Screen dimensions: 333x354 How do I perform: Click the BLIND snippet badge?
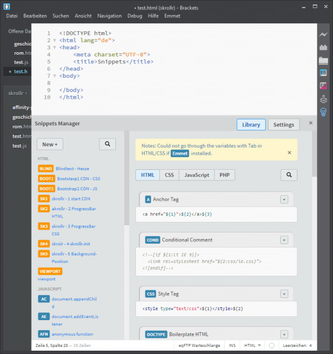tap(46, 169)
